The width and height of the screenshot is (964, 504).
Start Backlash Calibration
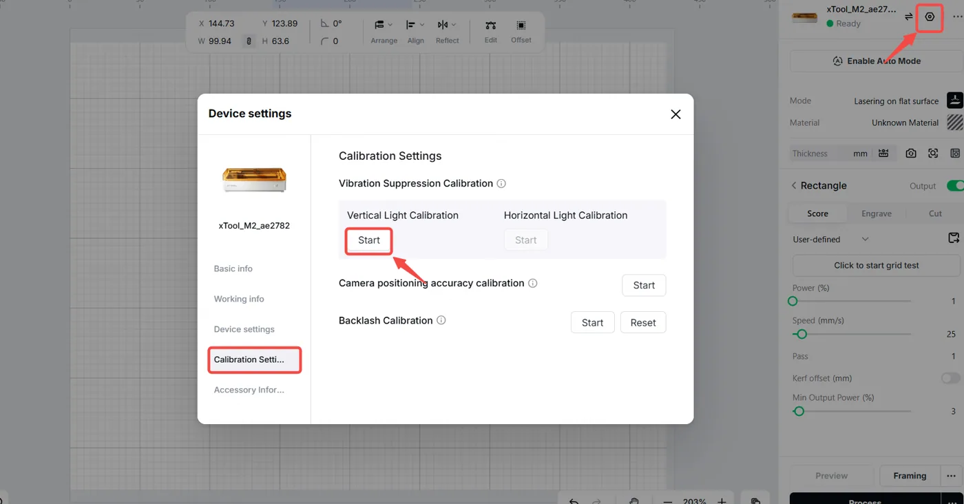tap(592, 322)
